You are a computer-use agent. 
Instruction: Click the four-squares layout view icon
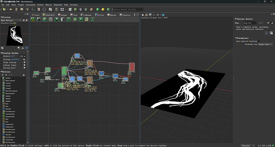pos(62,10)
